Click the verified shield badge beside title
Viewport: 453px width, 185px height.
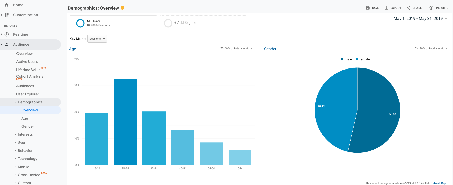tap(122, 8)
